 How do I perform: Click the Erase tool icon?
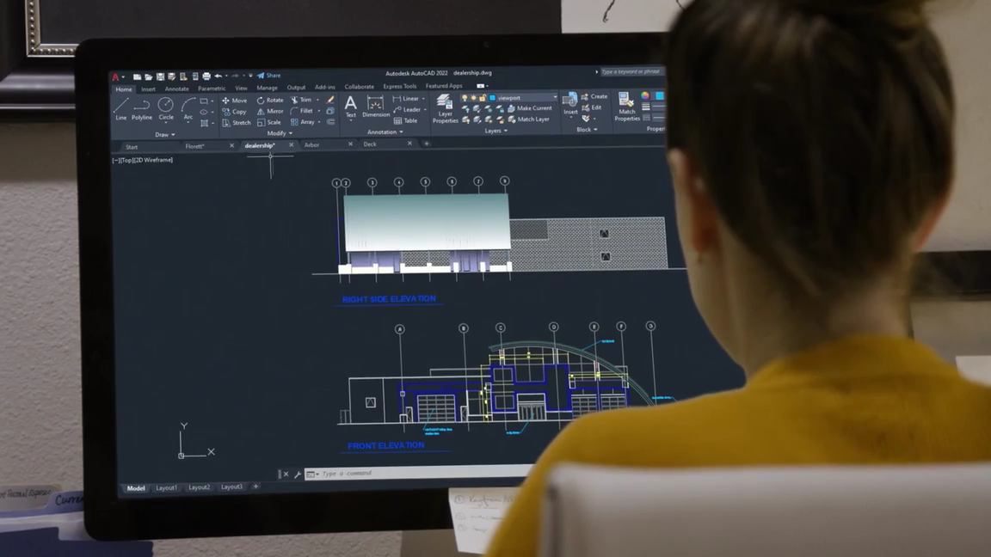[330, 100]
